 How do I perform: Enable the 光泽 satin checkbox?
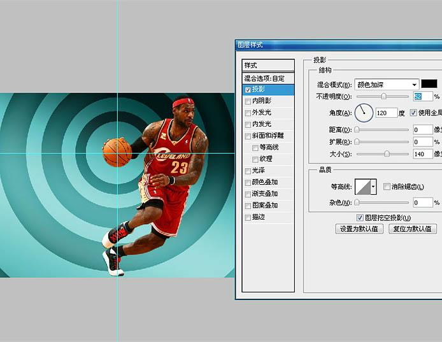248,171
